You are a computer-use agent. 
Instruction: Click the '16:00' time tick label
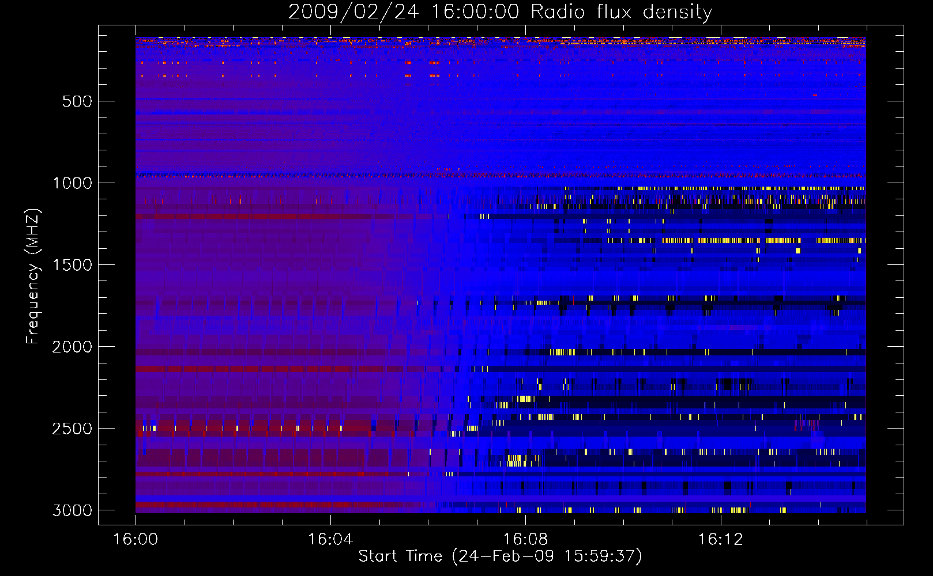[136, 539]
